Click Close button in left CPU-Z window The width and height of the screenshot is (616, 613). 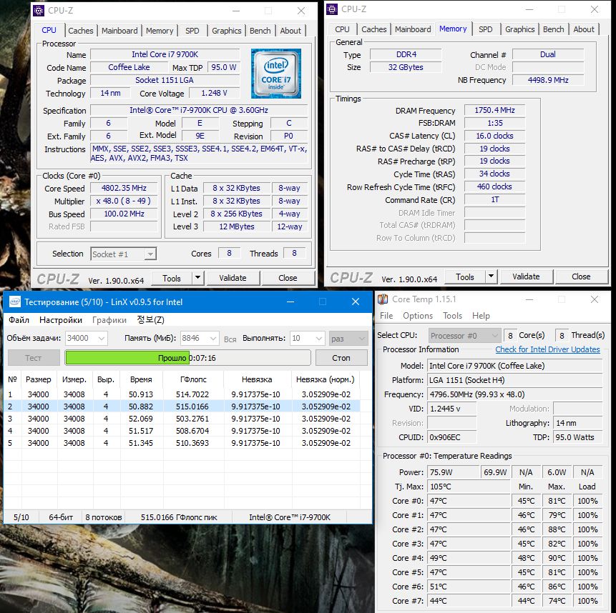click(x=288, y=278)
